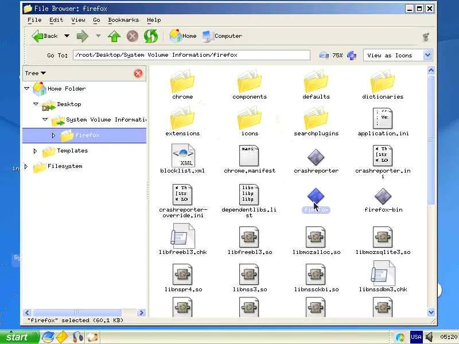
Task: Open the Back history dropdown arrow
Action: pos(67,36)
